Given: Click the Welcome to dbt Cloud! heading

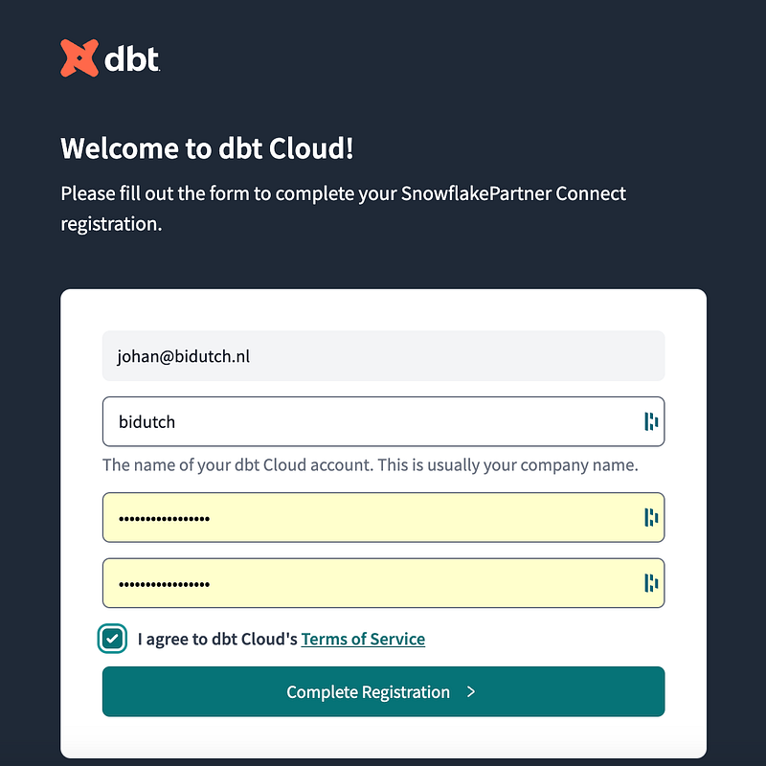Looking at the screenshot, I should pyautogui.click(x=207, y=148).
